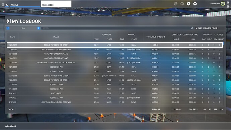231x130 pixels.
Task: Click the [SANT] VICINITY arrival cell
Action: [134, 98]
